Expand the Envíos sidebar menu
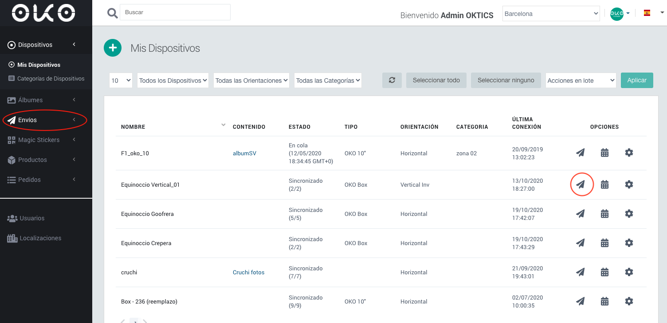This screenshot has height=323, width=667. tap(46, 120)
